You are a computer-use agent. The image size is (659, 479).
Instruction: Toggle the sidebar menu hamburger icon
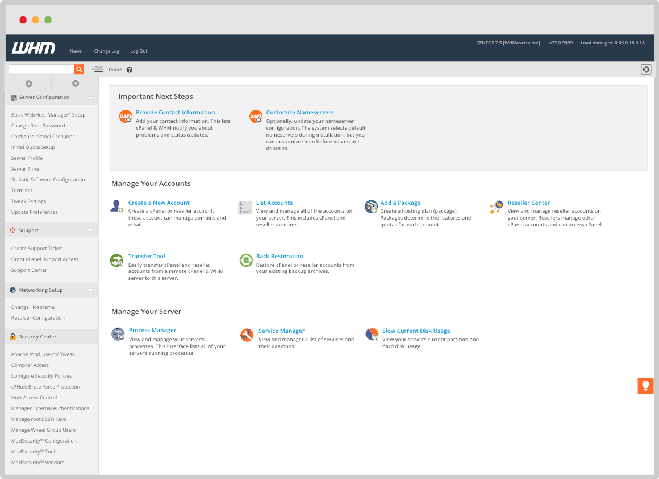98,69
